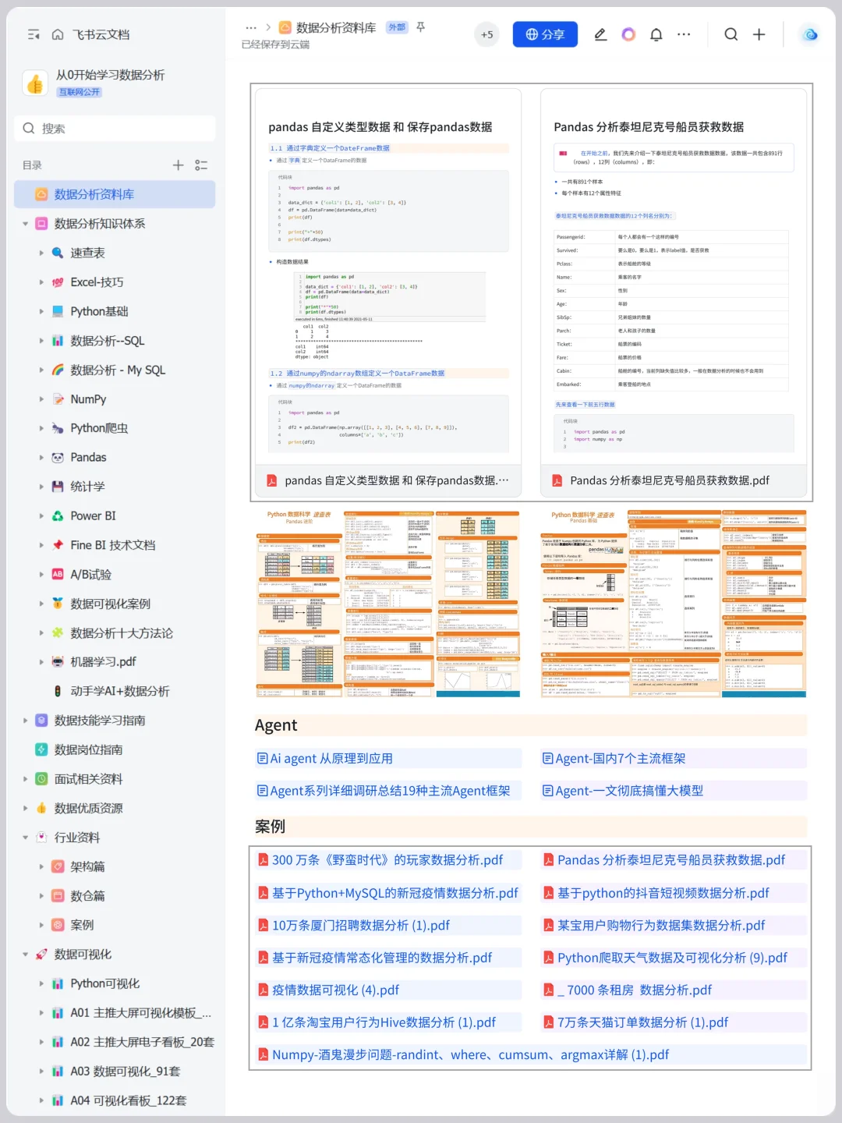Open 数据可视化案例 page

pos(110,604)
